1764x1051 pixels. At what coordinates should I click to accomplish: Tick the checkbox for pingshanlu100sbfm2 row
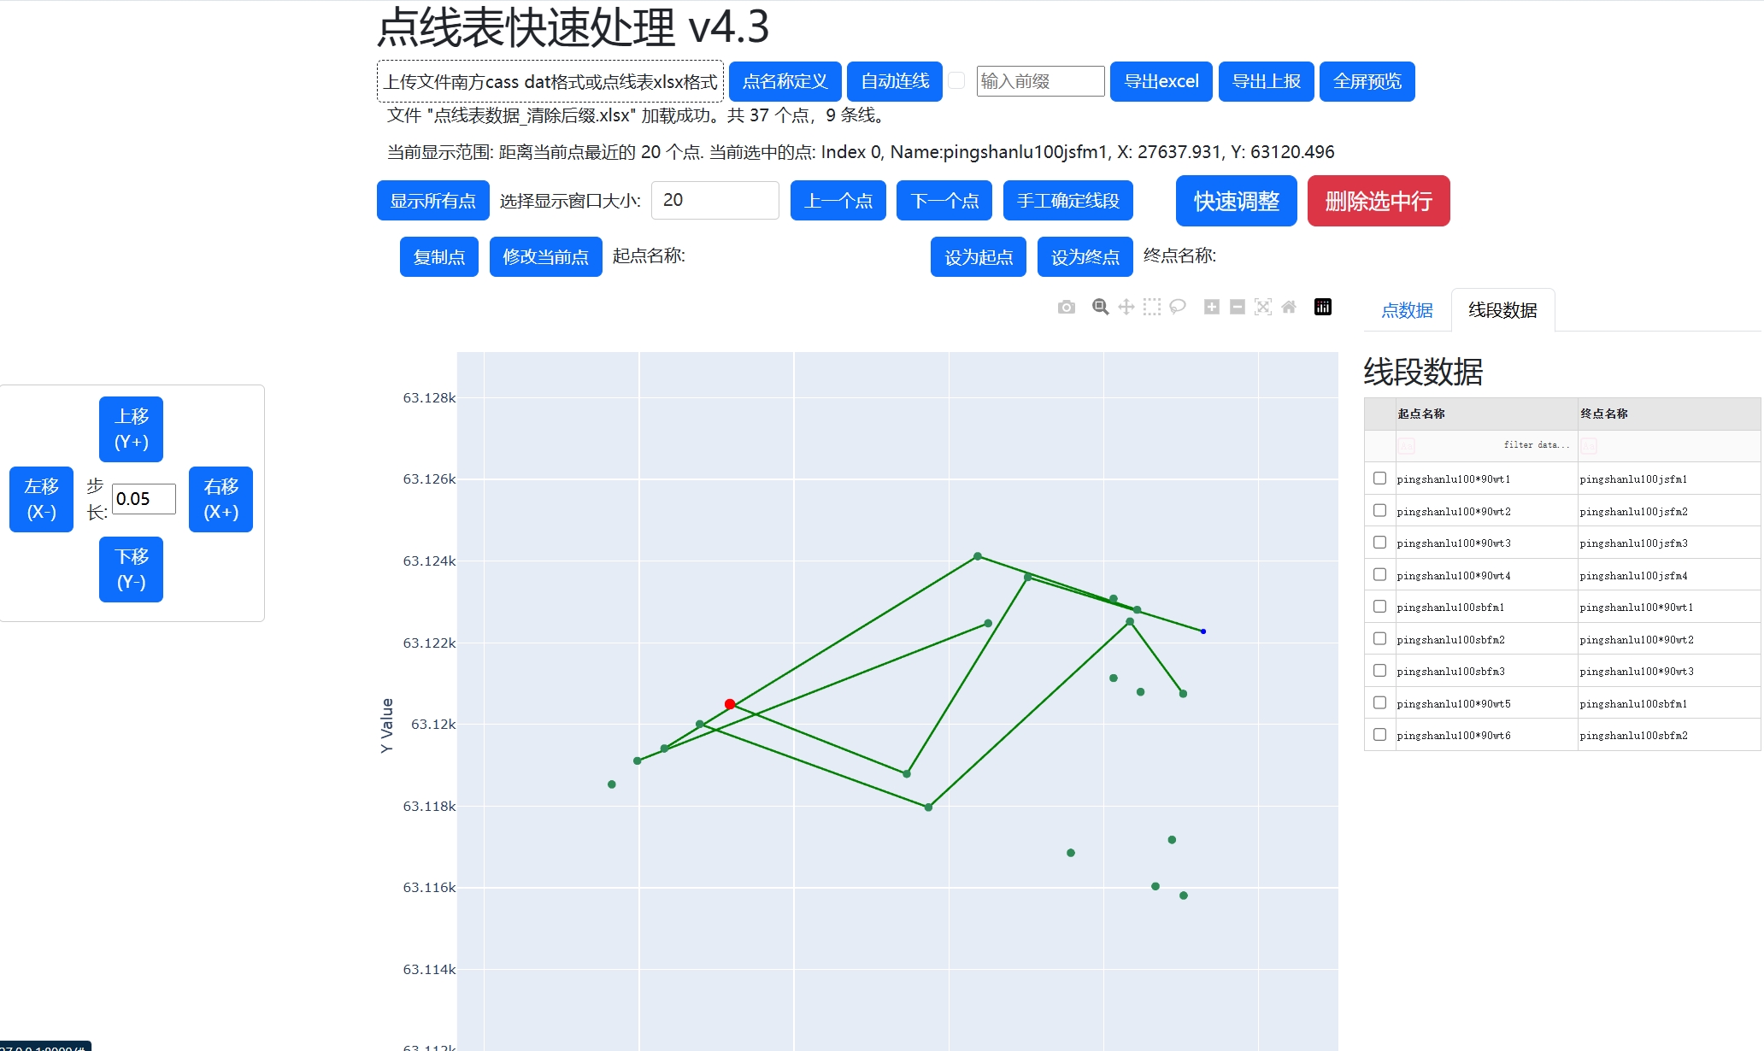tap(1379, 639)
